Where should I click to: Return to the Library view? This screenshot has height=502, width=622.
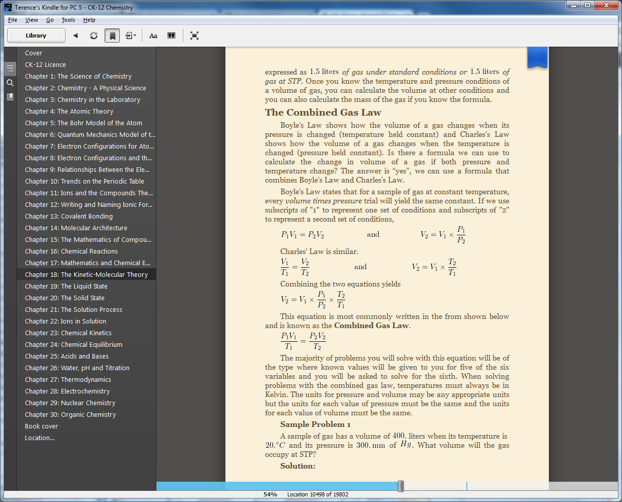pos(36,35)
